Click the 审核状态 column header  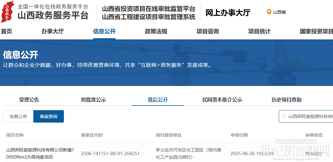[x=314, y=135]
